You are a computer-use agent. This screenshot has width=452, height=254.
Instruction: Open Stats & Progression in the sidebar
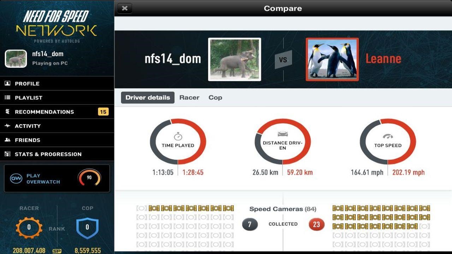pos(57,154)
